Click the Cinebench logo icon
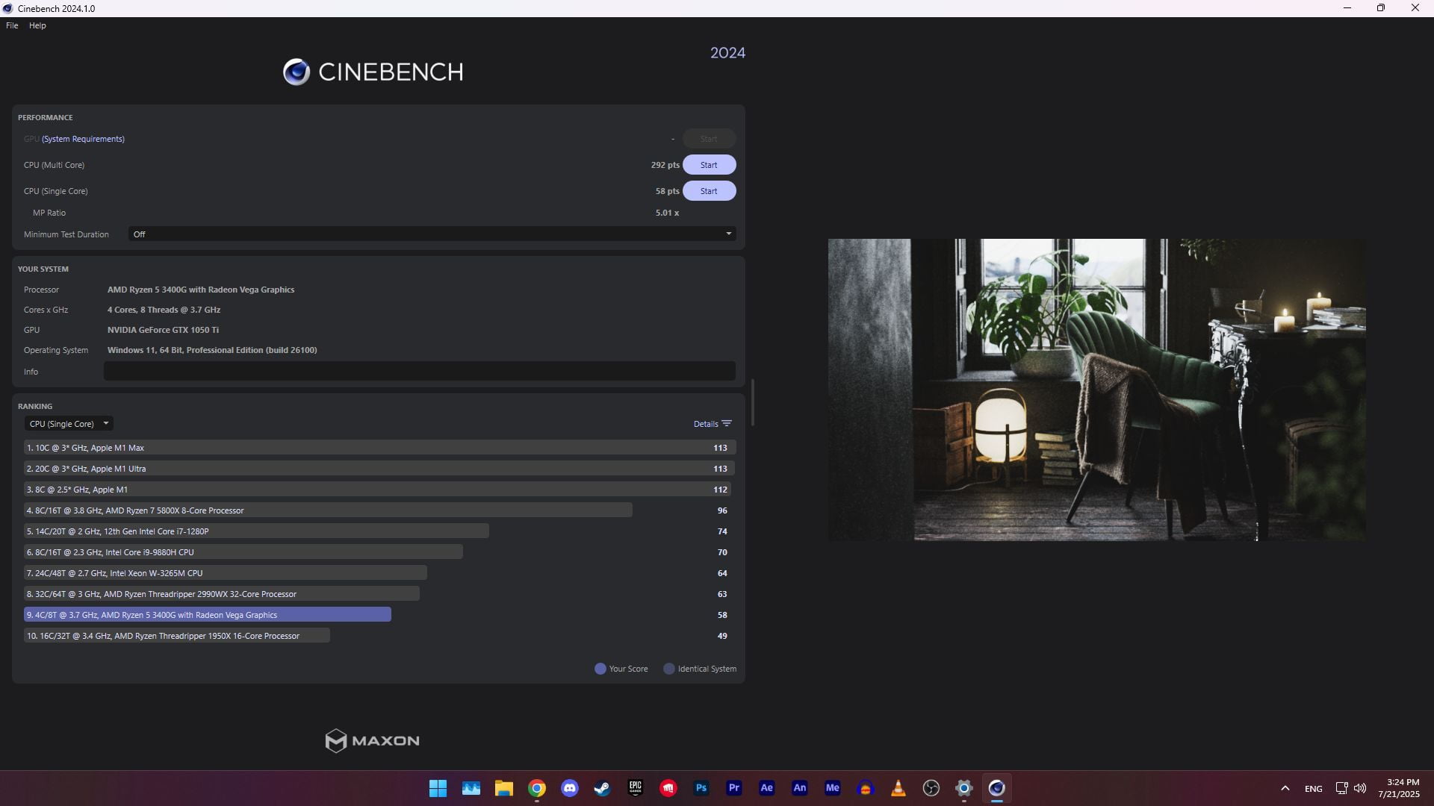Viewport: 1434px width, 806px height. [297, 72]
